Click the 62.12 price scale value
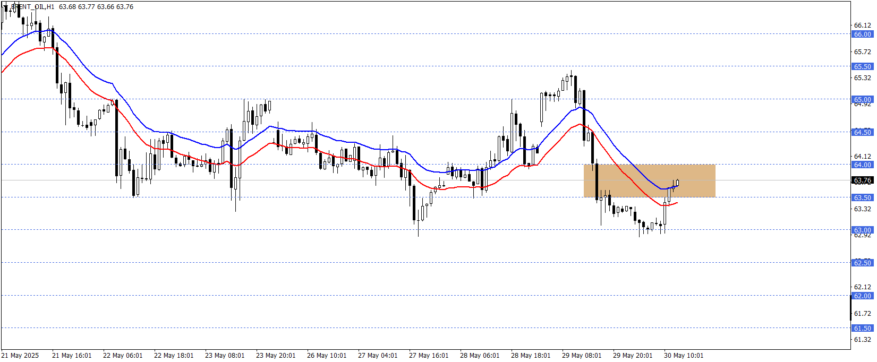This screenshot has height=362, width=877. (862, 287)
